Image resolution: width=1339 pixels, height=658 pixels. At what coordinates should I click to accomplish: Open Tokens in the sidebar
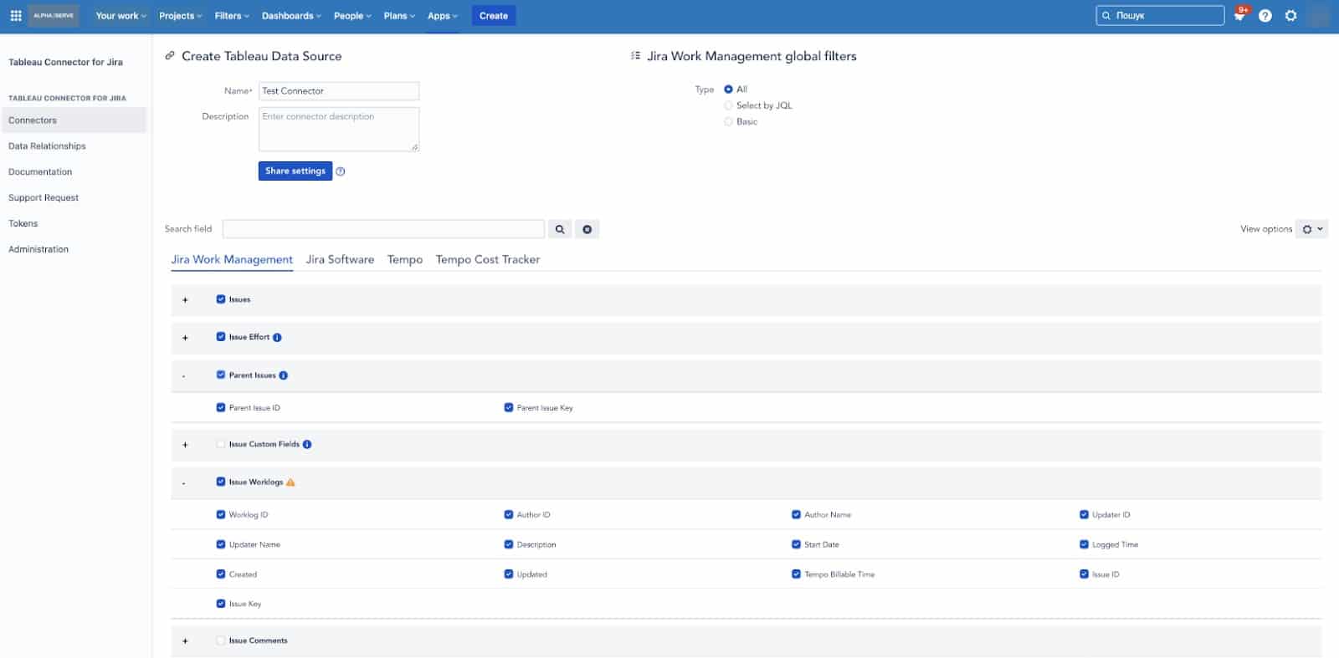pyautogui.click(x=23, y=224)
